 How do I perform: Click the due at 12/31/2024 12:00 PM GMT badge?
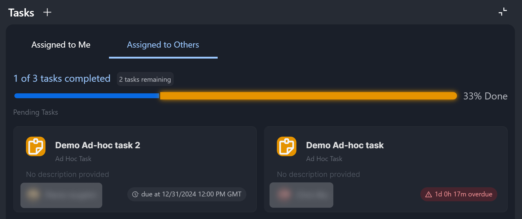point(187,194)
